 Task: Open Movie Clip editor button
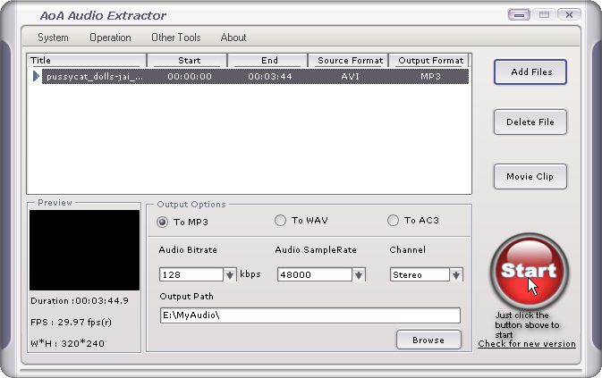(x=530, y=176)
